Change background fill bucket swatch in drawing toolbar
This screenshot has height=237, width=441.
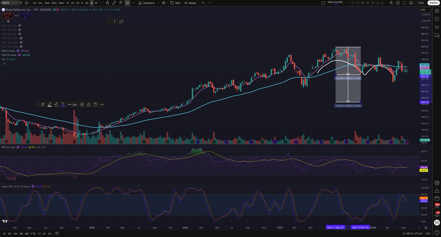click(x=56, y=105)
